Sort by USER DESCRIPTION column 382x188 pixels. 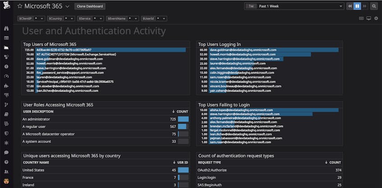(38, 111)
